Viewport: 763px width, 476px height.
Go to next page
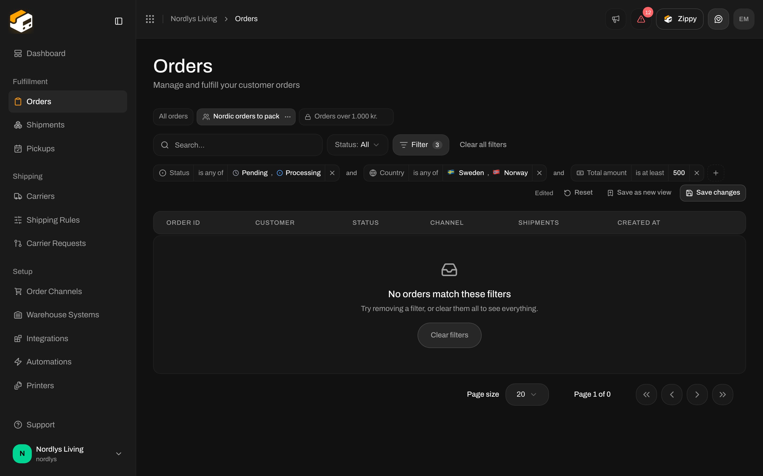697,395
